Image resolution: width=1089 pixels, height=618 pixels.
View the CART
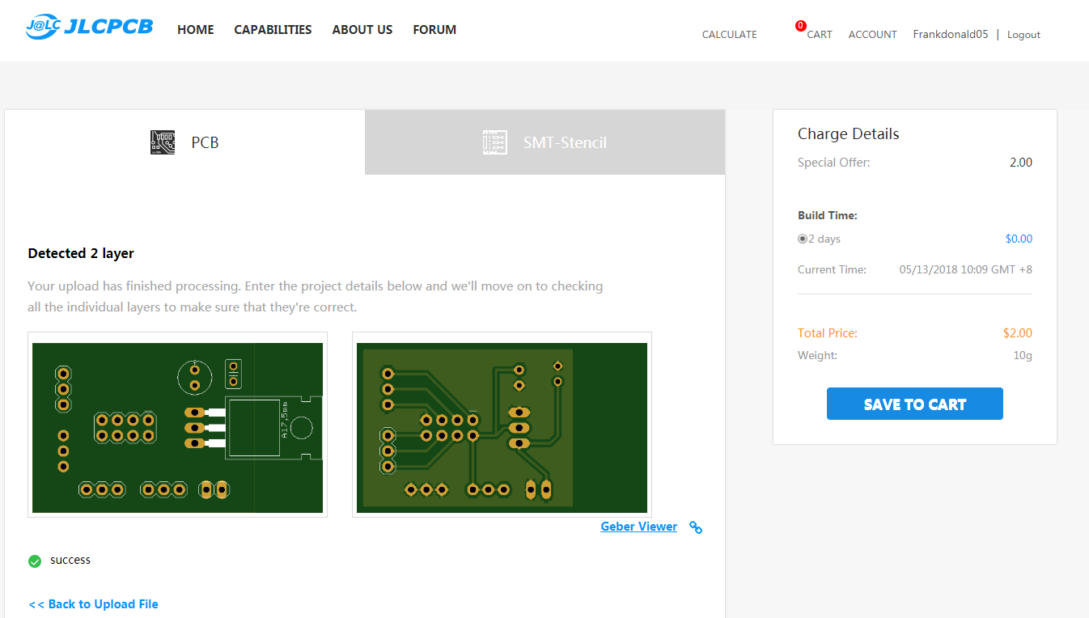[820, 35]
